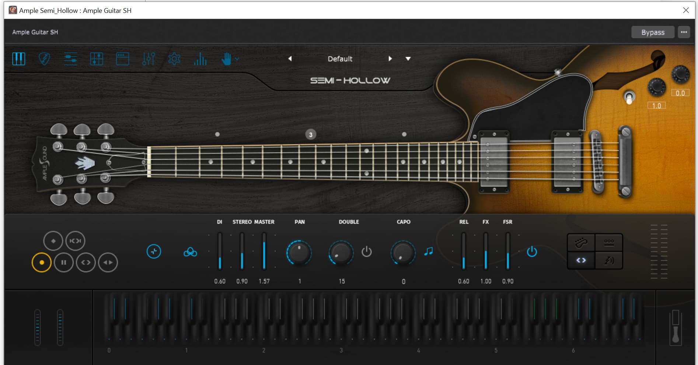Viewport: 698px width, 365px height.
Task: Open the window-shaped FX panel icon
Action: click(122, 59)
